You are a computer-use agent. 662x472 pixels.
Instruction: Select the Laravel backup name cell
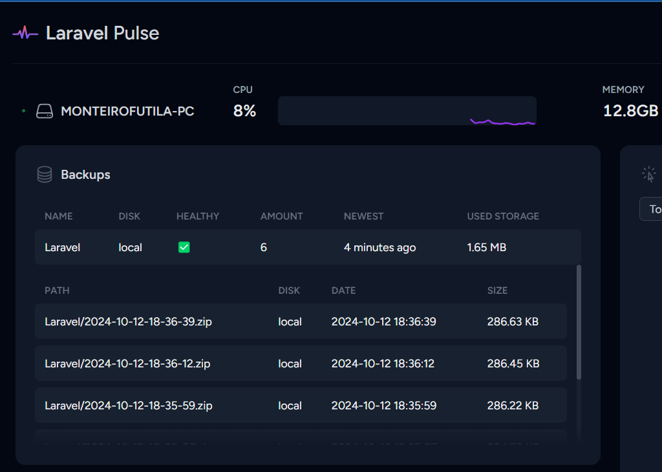tap(63, 247)
